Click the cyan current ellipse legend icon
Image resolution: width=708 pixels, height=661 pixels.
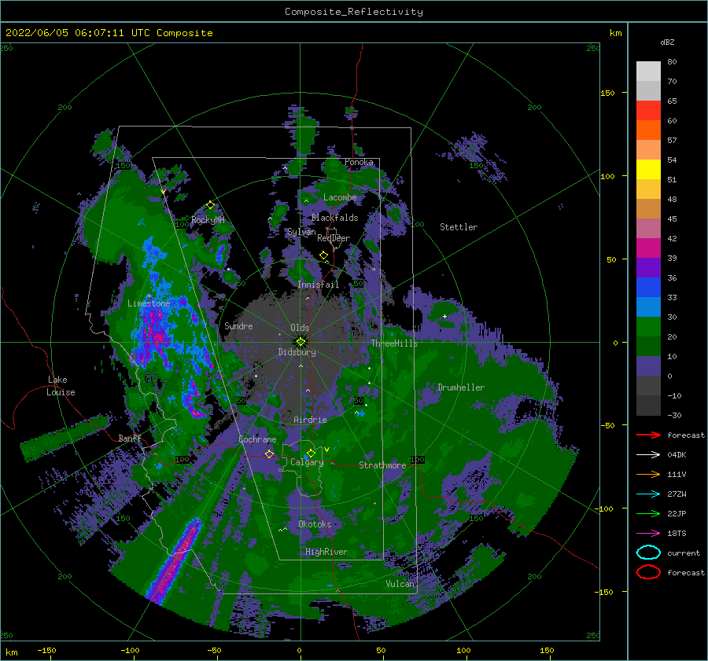point(648,553)
